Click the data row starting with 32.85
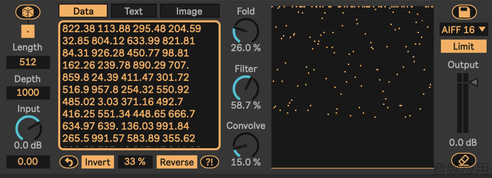Image resolution: width=492 pixels, height=178 pixels. point(128,41)
